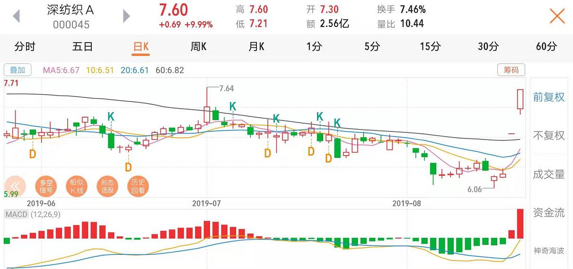Close the chart with orange X

[557, 16]
